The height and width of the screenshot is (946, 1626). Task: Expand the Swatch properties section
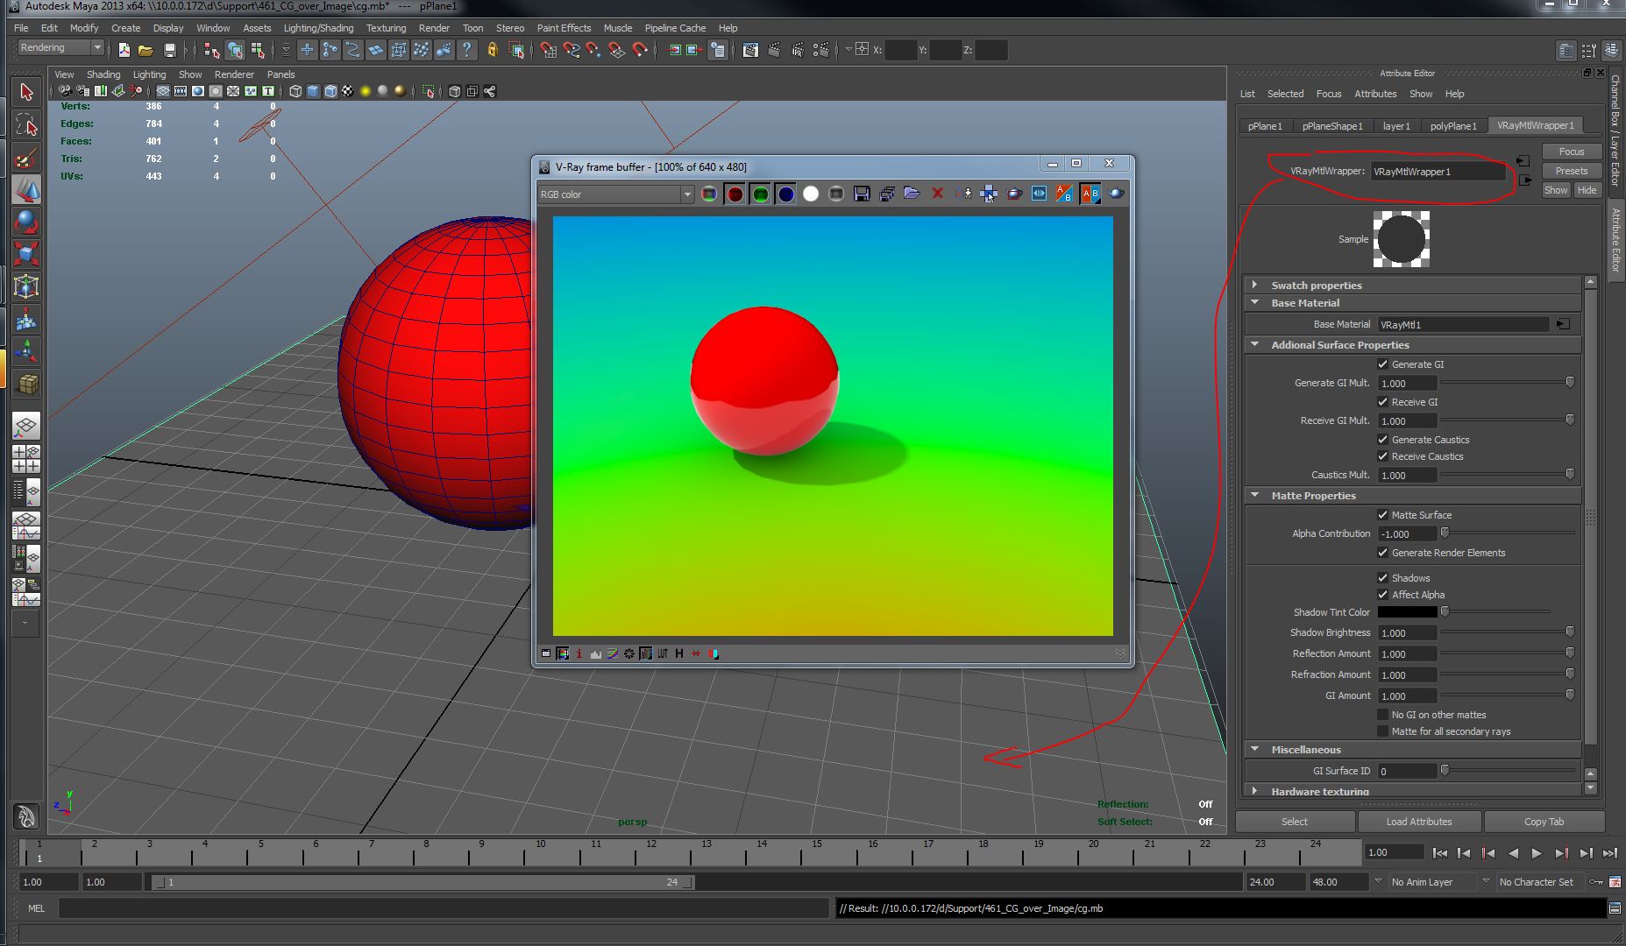1254,285
